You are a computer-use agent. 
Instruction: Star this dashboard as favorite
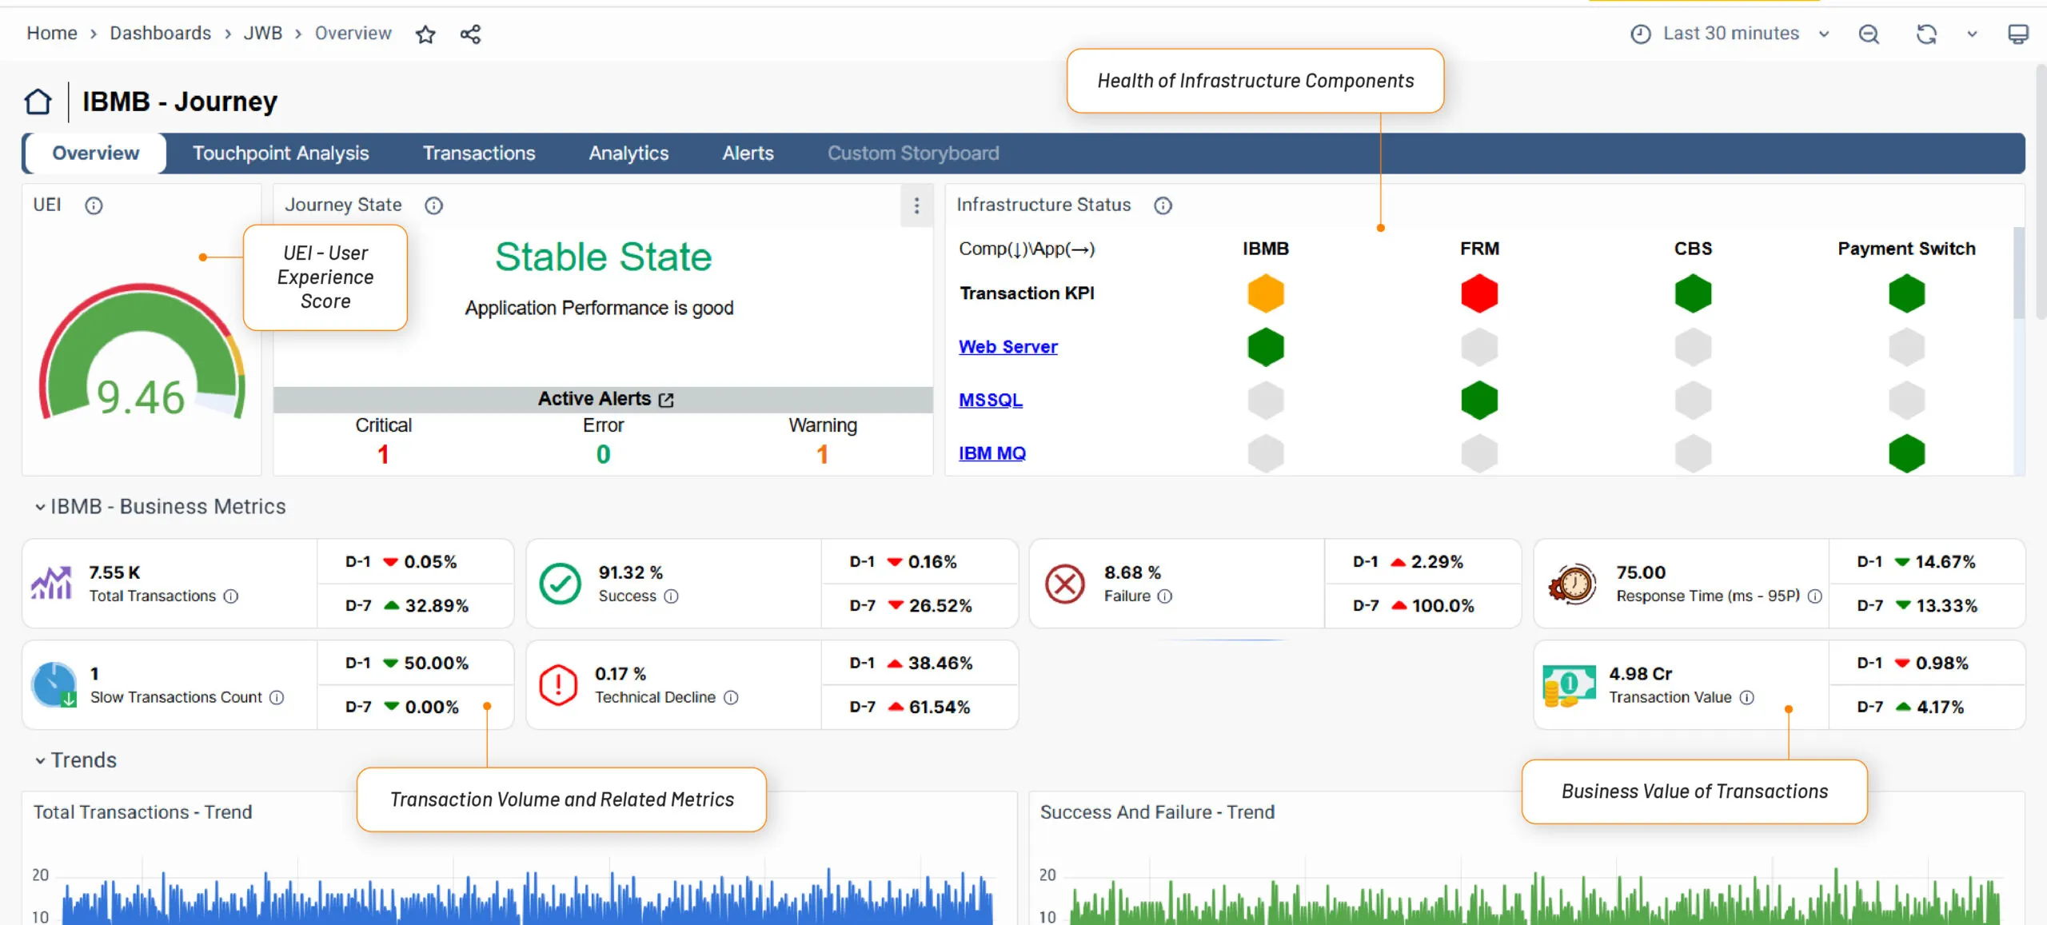pyautogui.click(x=425, y=34)
